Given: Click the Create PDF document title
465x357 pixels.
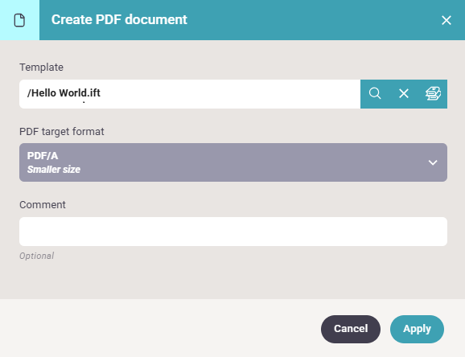Looking at the screenshot, I should [119, 19].
